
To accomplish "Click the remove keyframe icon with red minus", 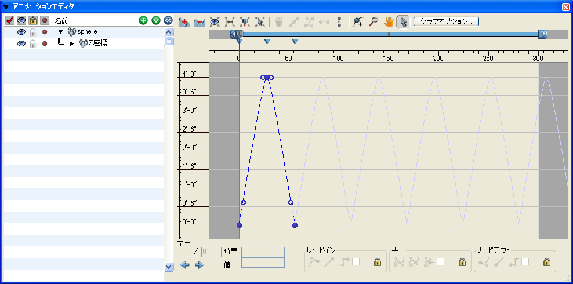I will 199,22.
